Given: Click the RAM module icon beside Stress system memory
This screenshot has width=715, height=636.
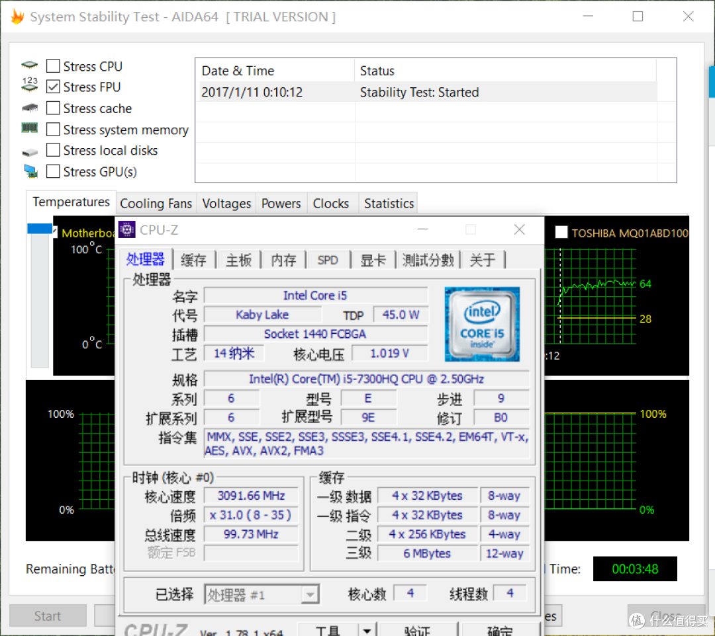Looking at the screenshot, I should [30, 128].
